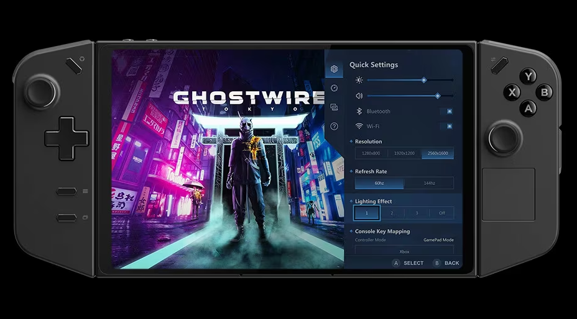Image resolution: width=577 pixels, height=319 pixels.
Task: Open the Settings gear tab in sidebar
Action: pos(334,69)
